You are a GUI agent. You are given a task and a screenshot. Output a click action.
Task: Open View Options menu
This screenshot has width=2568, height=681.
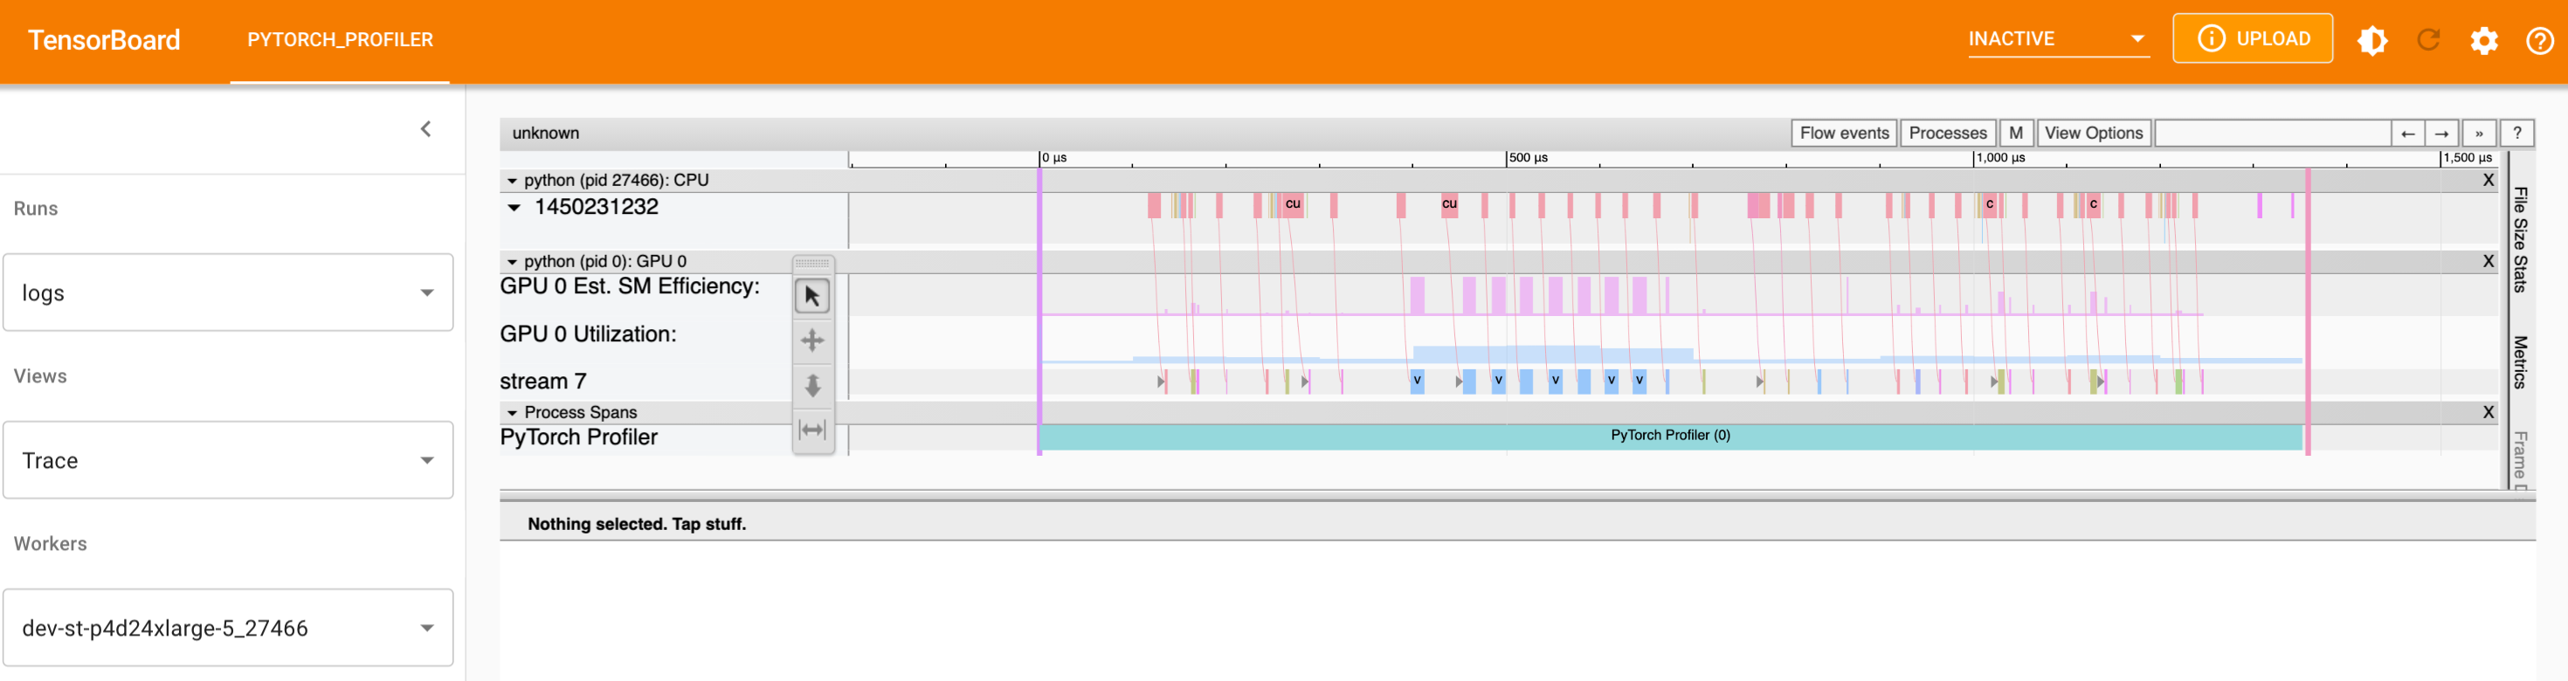(x=2093, y=133)
